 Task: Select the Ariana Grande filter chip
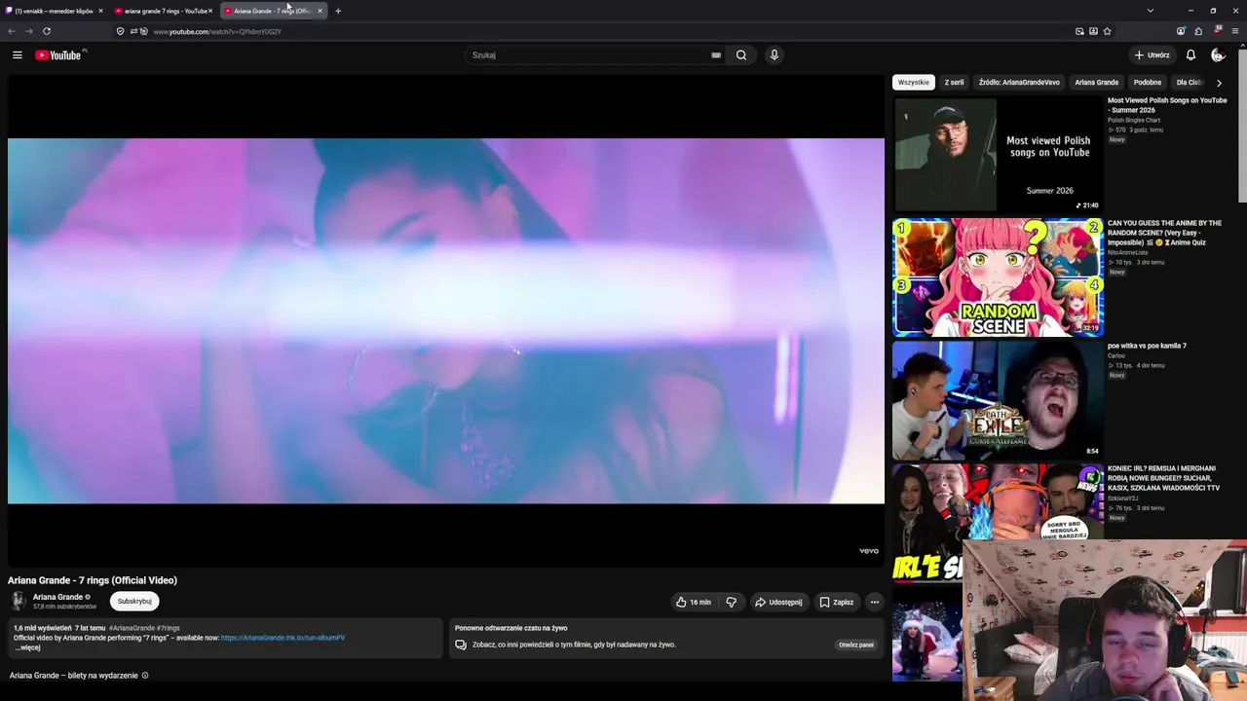[x=1096, y=83]
